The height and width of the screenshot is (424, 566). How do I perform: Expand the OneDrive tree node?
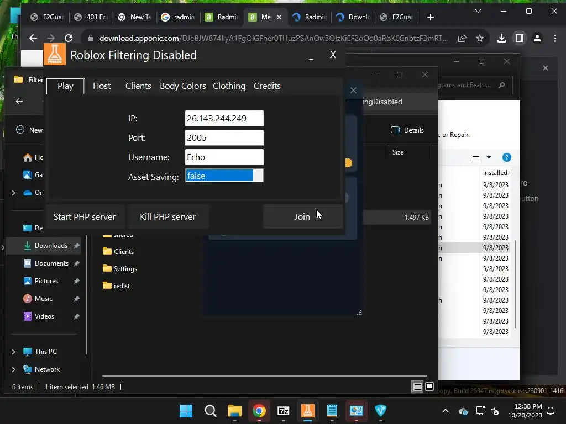click(x=13, y=193)
